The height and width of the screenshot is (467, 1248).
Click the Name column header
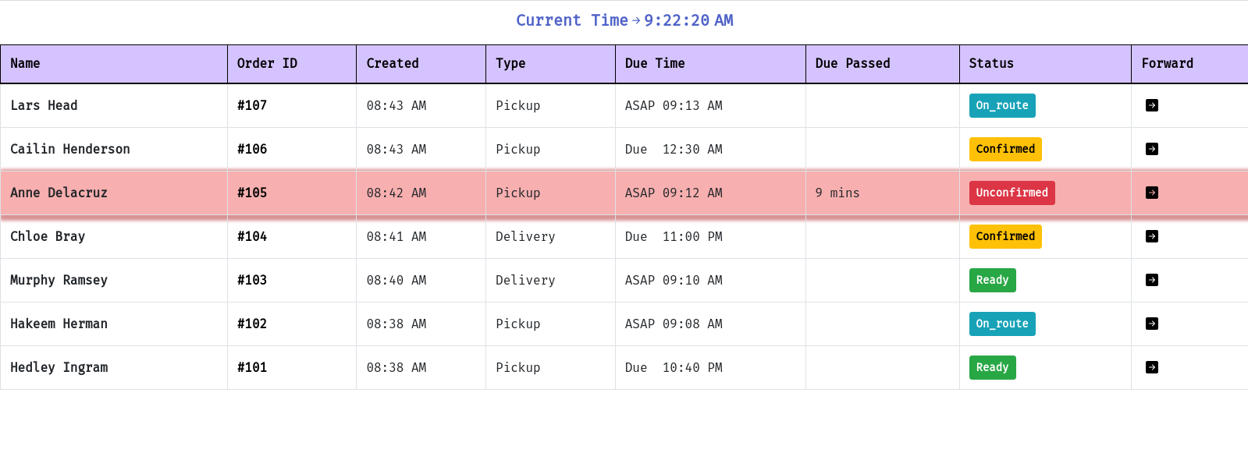pyautogui.click(x=25, y=64)
